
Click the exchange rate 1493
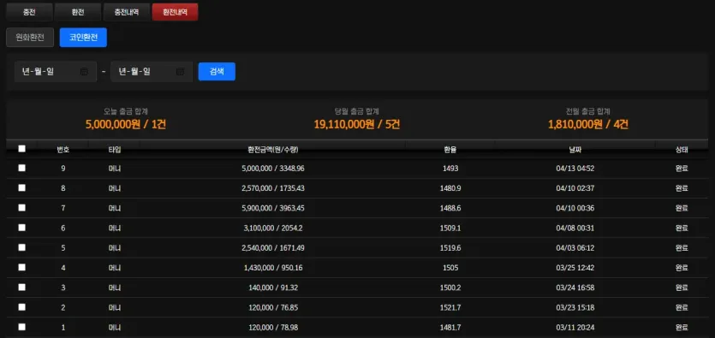point(450,169)
